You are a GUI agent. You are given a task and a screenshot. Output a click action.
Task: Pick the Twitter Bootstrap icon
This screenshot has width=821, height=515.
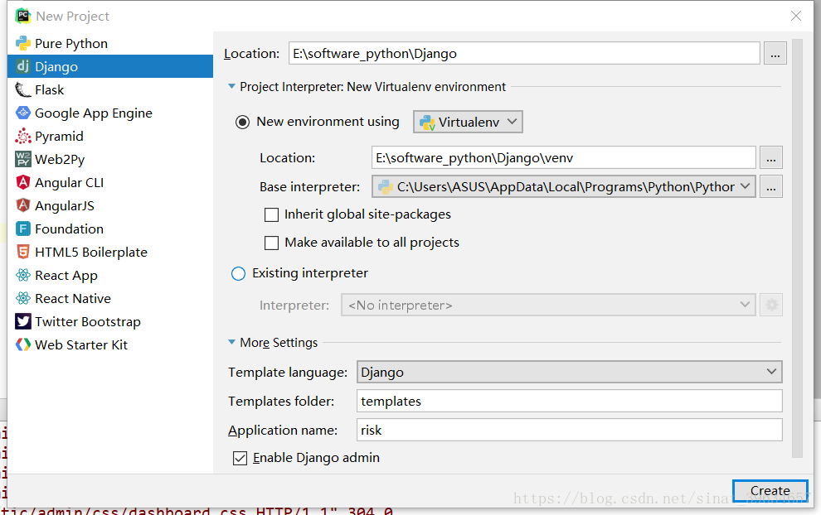[x=23, y=321]
